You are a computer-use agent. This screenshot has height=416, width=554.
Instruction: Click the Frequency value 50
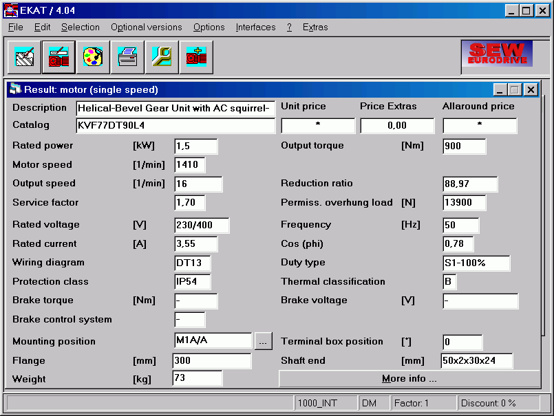coord(460,226)
